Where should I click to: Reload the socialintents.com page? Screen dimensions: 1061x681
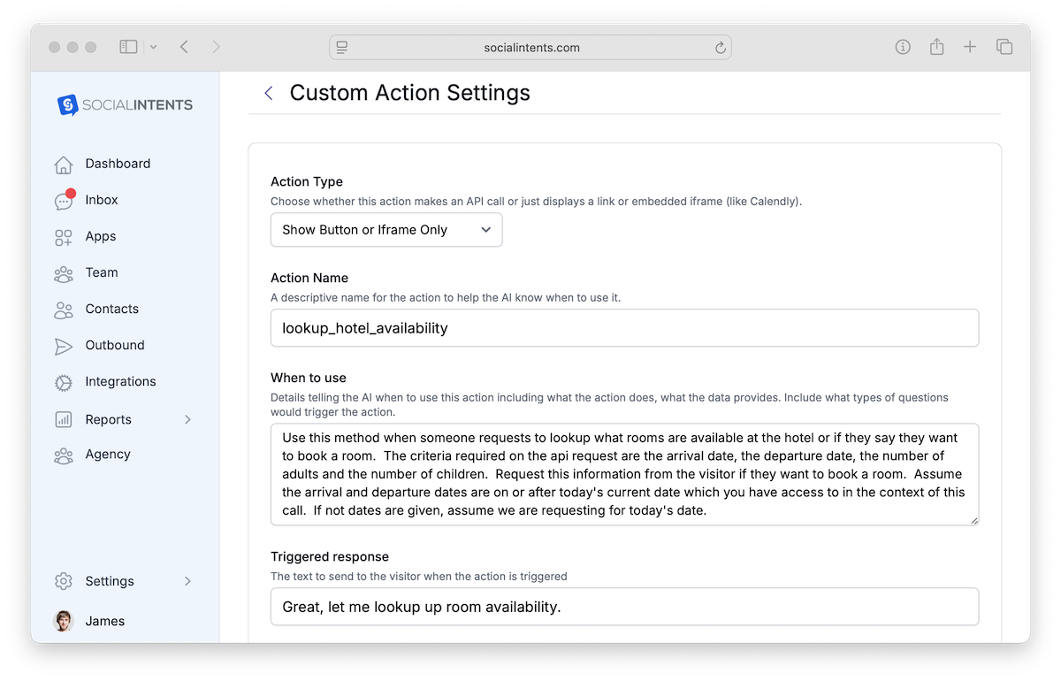[x=721, y=47]
